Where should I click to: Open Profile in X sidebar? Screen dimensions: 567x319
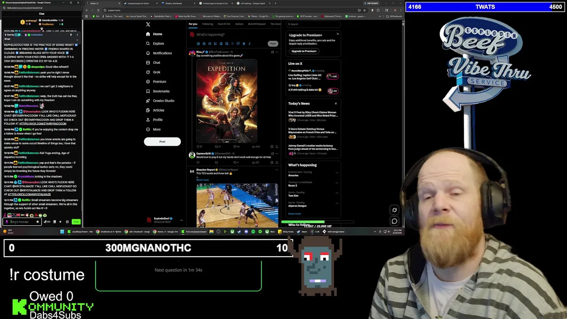coord(154,120)
